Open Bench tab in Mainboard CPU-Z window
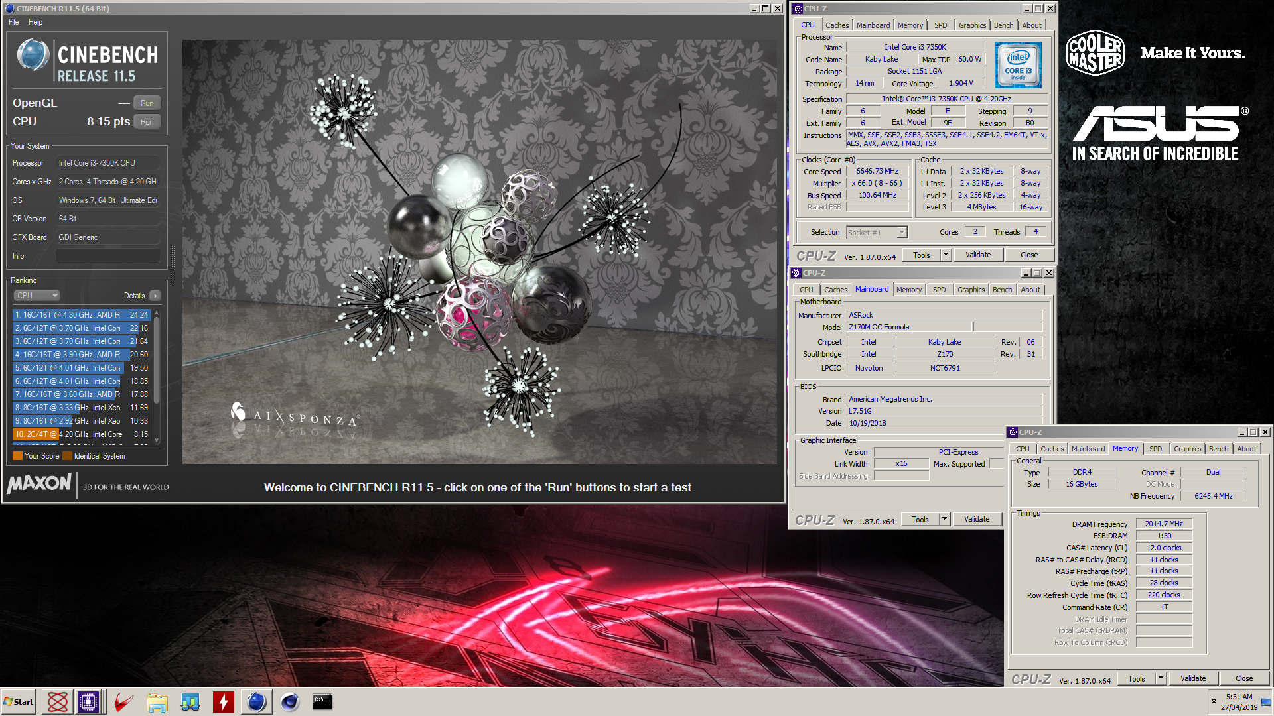Screen dimensions: 1274x716 tap(1002, 290)
